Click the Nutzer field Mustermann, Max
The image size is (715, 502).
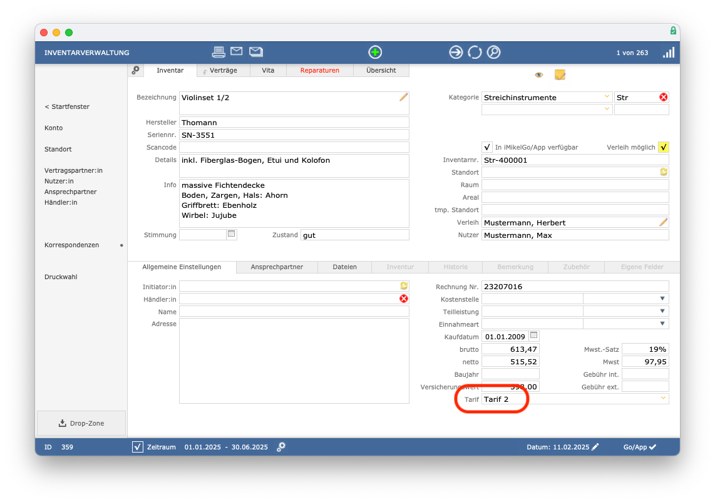point(575,235)
